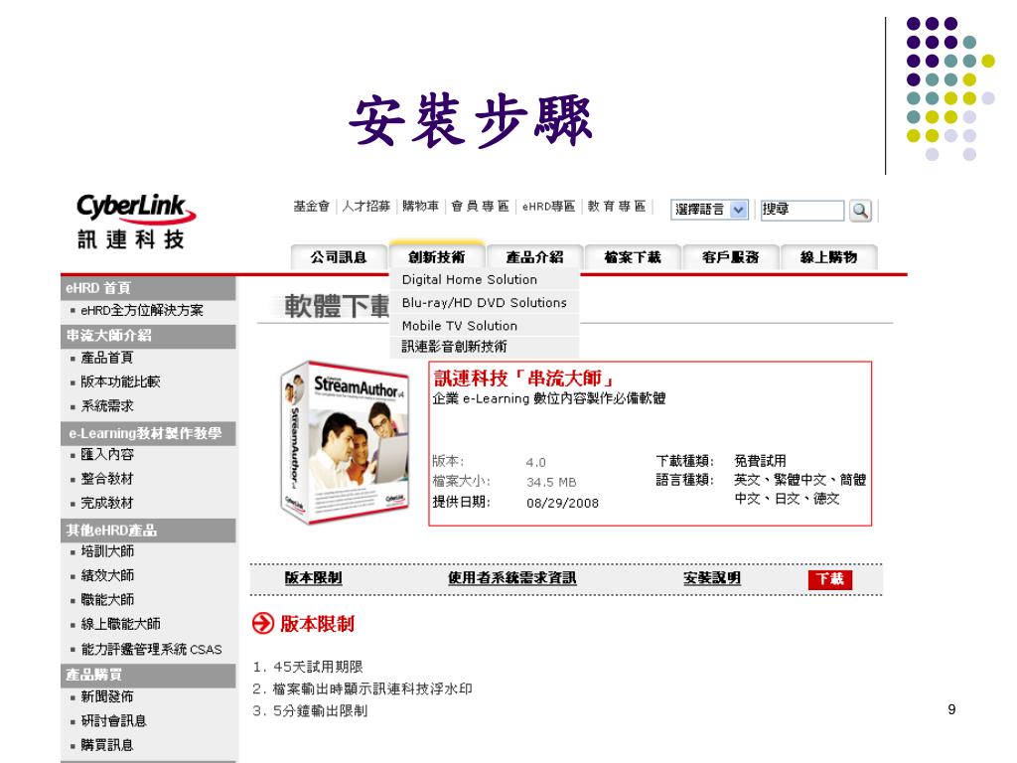
Task: Click the 檔案輸出時顯示訊連科技浮水印 line
Action: point(363,688)
